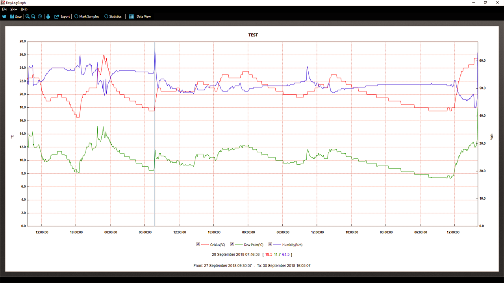
Task: Uncheck the Celsius series checkbox
Action: pyautogui.click(x=198, y=244)
